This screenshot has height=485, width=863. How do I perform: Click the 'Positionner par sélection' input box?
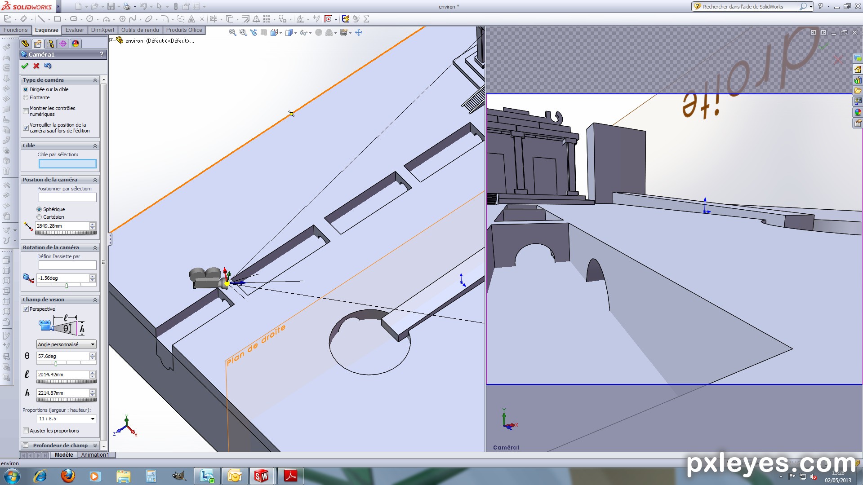(x=67, y=198)
